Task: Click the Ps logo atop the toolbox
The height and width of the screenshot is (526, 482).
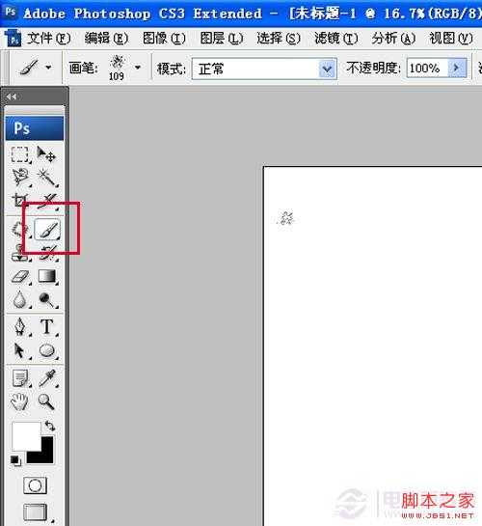Action: point(35,128)
